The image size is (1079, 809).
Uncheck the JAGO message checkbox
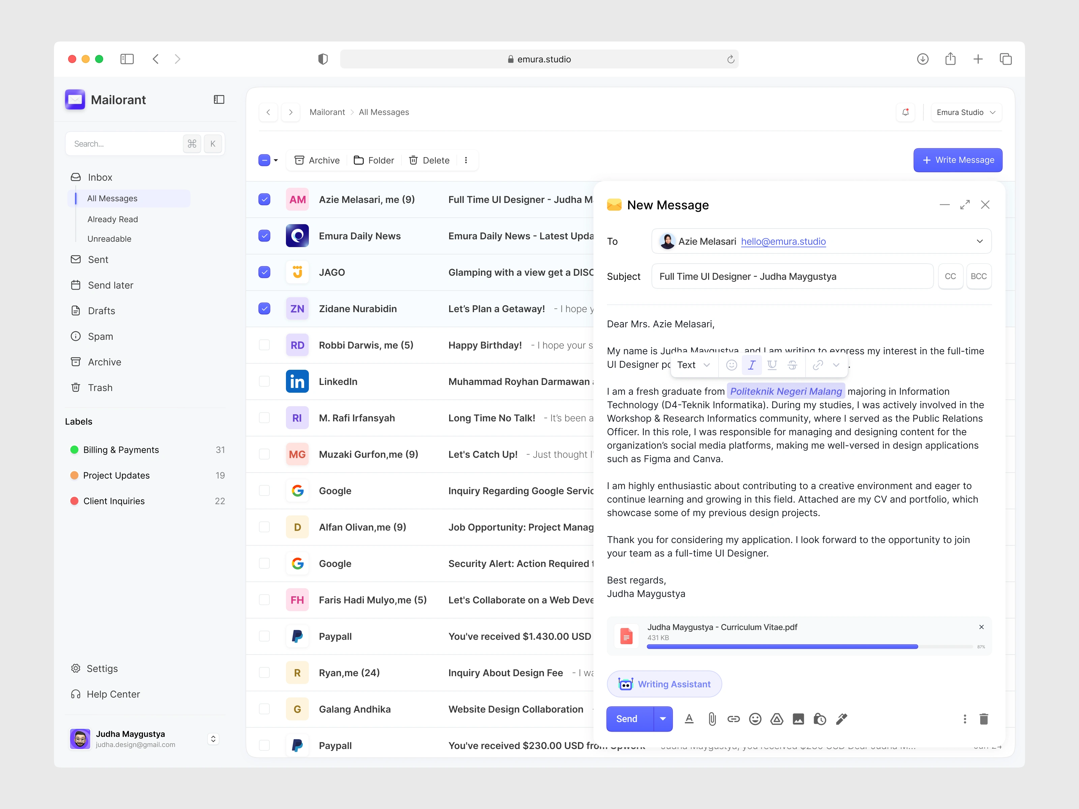pos(264,272)
